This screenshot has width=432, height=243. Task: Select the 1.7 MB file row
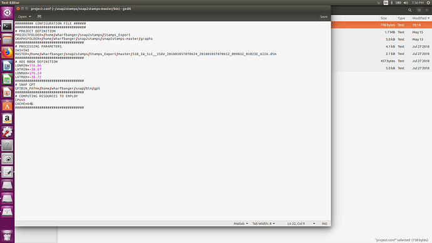381,32
